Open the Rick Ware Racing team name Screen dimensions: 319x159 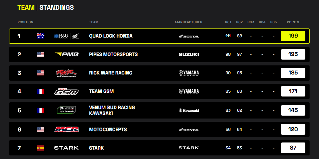click(x=110, y=73)
